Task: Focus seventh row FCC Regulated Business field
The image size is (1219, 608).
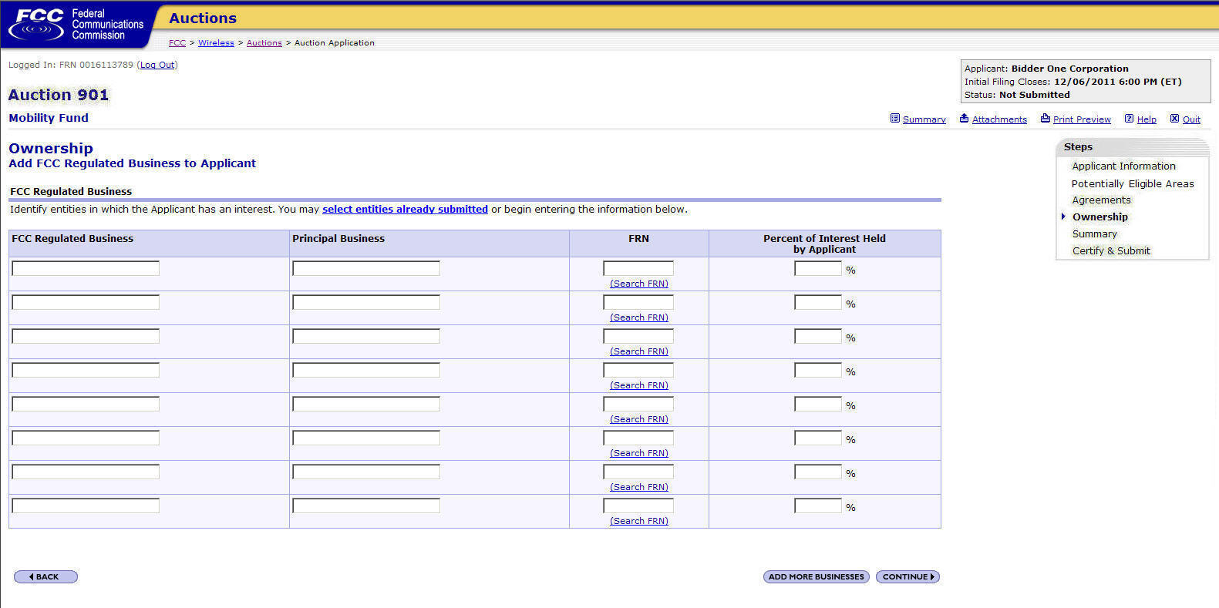Action: click(86, 472)
